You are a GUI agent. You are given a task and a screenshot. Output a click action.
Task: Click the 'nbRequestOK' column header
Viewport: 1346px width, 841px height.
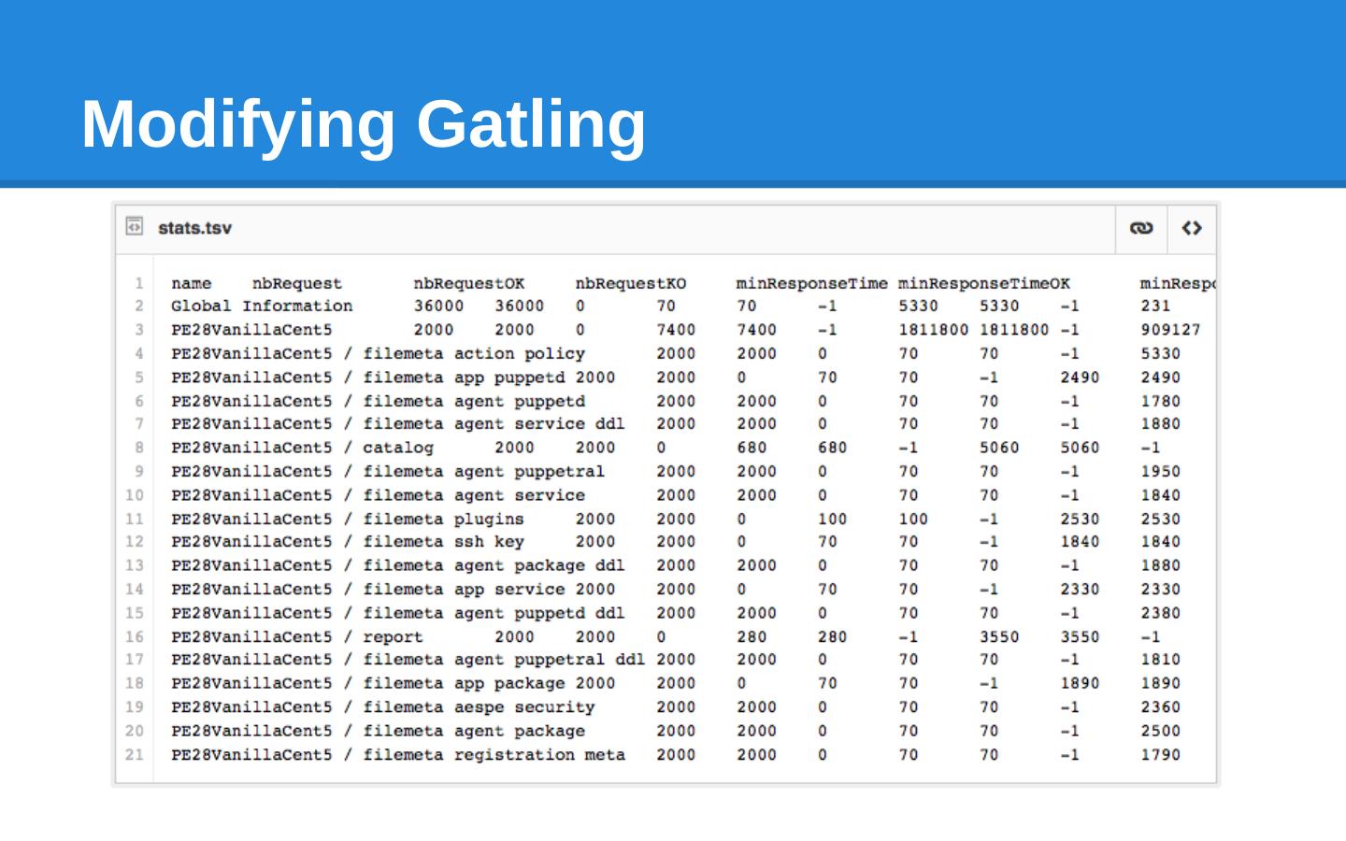[x=469, y=283]
